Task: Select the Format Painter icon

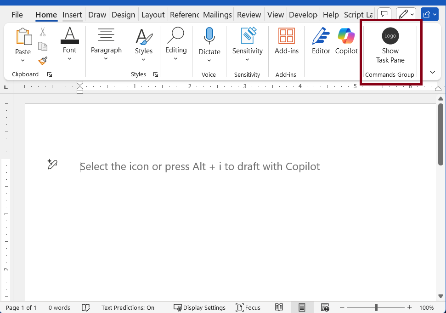Action: [42, 61]
